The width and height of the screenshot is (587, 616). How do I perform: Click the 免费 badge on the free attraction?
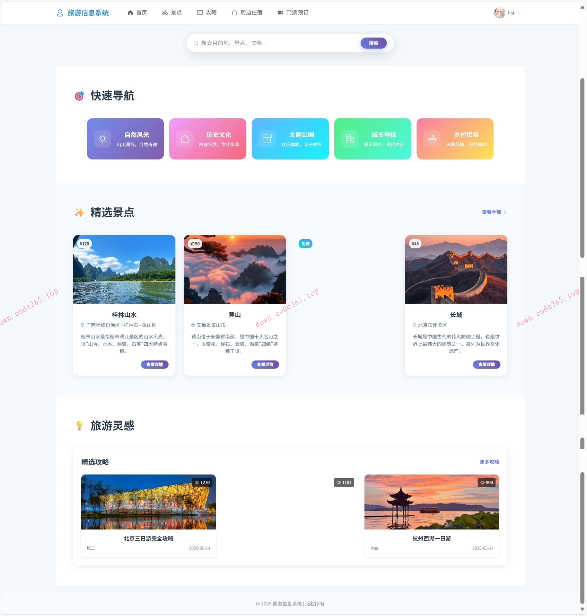coord(305,244)
